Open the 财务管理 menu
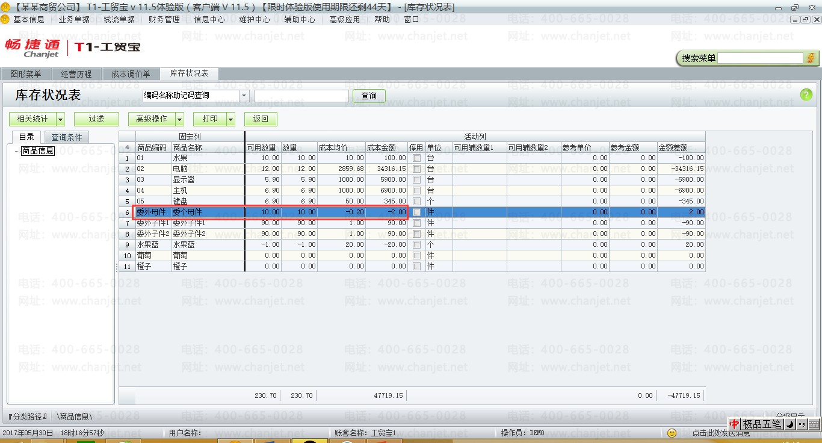822x443 pixels. 164,19
